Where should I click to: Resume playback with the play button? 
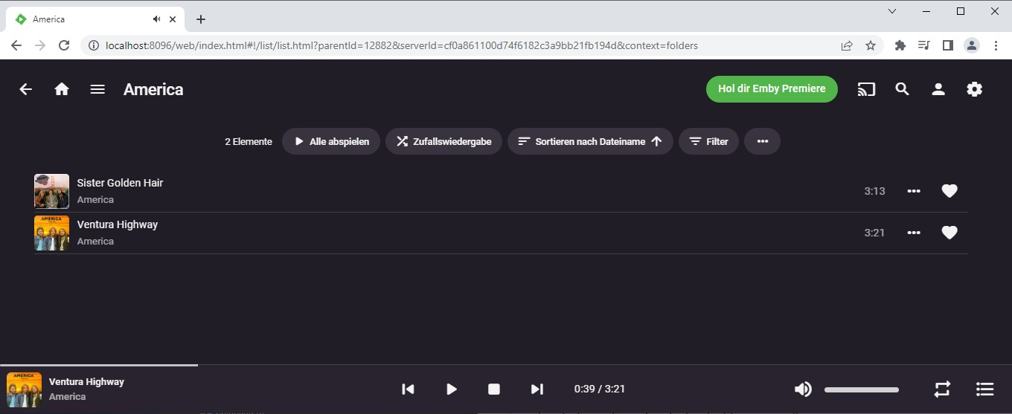pyautogui.click(x=451, y=389)
